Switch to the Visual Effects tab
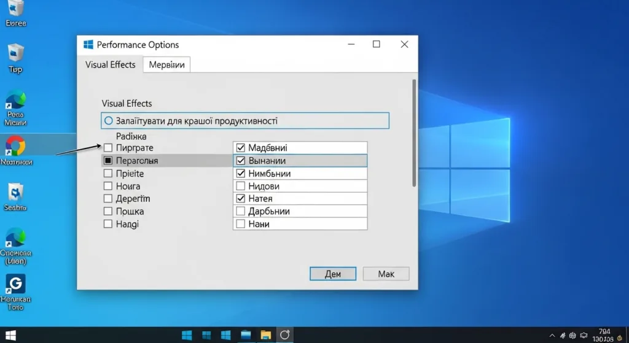The height and width of the screenshot is (343, 629). point(111,64)
